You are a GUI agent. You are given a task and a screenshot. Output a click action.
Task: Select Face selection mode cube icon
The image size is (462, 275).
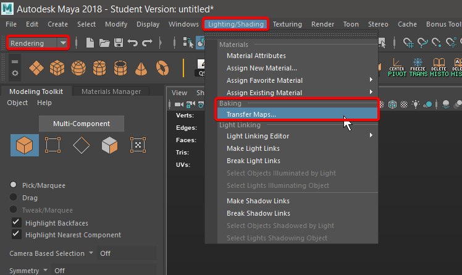[x=109, y=145]
